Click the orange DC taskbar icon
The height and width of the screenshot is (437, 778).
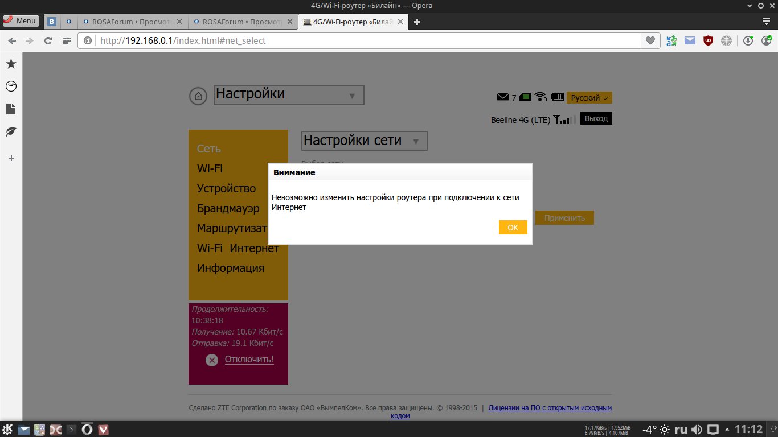click(x=56, y=430)
